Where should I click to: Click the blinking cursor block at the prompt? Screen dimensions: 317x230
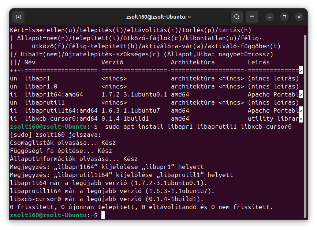click(x=103, y=215)
